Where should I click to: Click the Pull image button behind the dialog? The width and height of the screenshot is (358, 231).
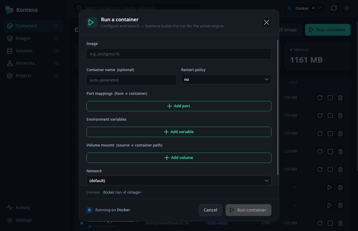pos(290,30)
